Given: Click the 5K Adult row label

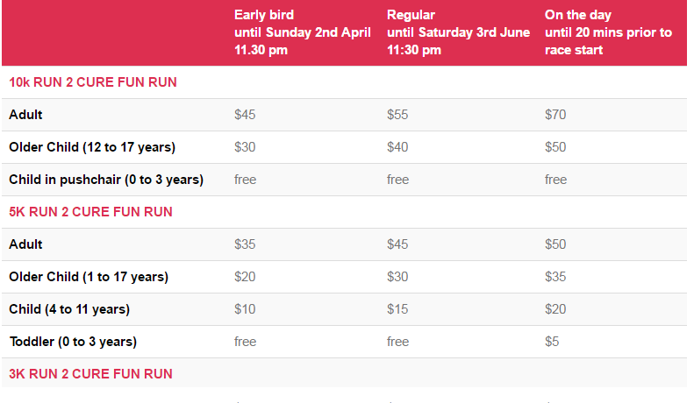Looking at the screenshot, I should pyautogui.click(x=25, y=244).
